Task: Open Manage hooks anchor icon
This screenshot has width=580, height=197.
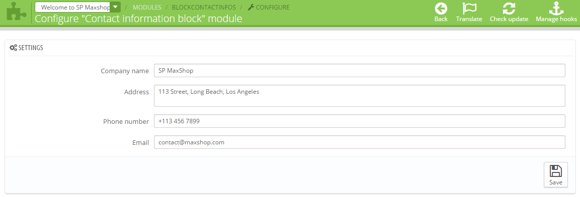Action: click(x=556, y=9)
